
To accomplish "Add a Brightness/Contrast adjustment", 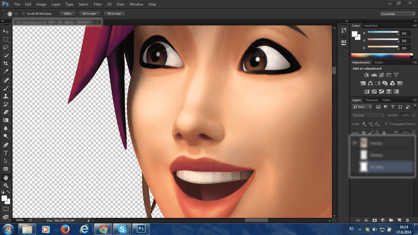I will 367,75.
